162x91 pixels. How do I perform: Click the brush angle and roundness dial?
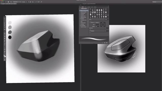[103, 25]
